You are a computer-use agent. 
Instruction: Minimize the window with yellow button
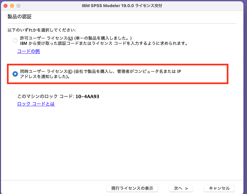[12, 6]
